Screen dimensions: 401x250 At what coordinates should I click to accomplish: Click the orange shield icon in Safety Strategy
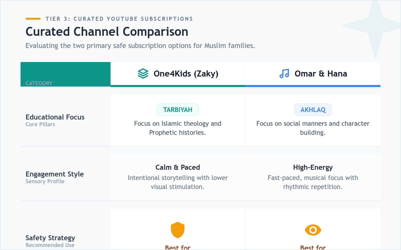pos(178,230)
